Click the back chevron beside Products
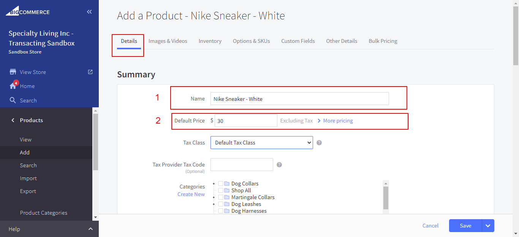The image size is (519, 237). [13, 120]
